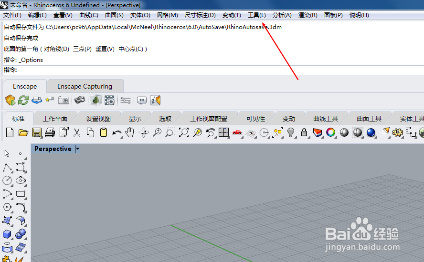Switch to the Enscape tab
The height and width of the screenshot is (262, 424).
click(25, 86)
